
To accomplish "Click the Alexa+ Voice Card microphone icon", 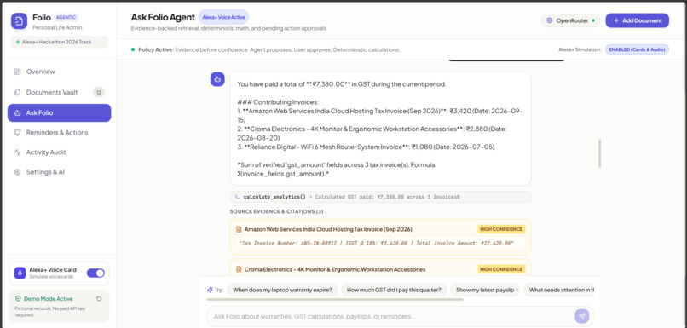I will [20, 273].
